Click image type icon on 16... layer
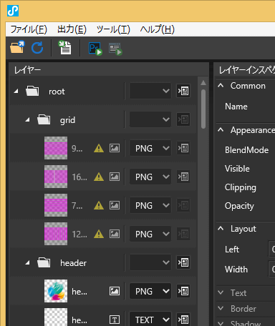The image size is (275, 326). click(x=115, y=177)
